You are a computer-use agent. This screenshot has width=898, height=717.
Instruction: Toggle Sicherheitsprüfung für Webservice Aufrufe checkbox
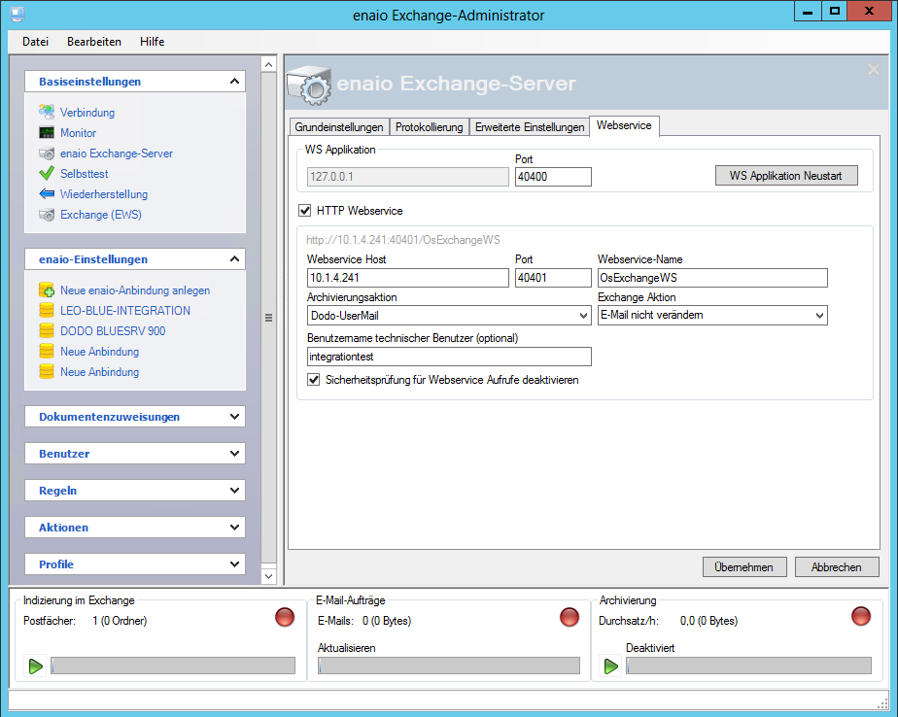[314, 380]
